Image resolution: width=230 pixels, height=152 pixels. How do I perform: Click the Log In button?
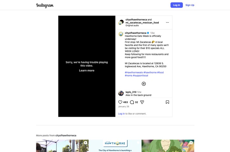[x=177, y=5]
